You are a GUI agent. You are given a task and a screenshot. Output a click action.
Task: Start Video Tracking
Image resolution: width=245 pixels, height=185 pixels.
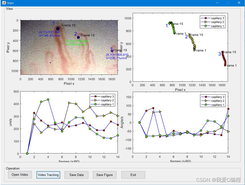click(48, 175)
